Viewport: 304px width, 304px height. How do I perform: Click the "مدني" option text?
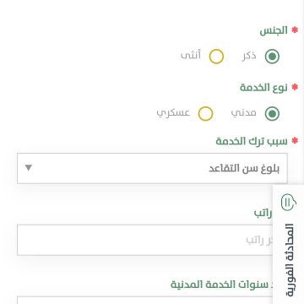(x=244, y=113)
